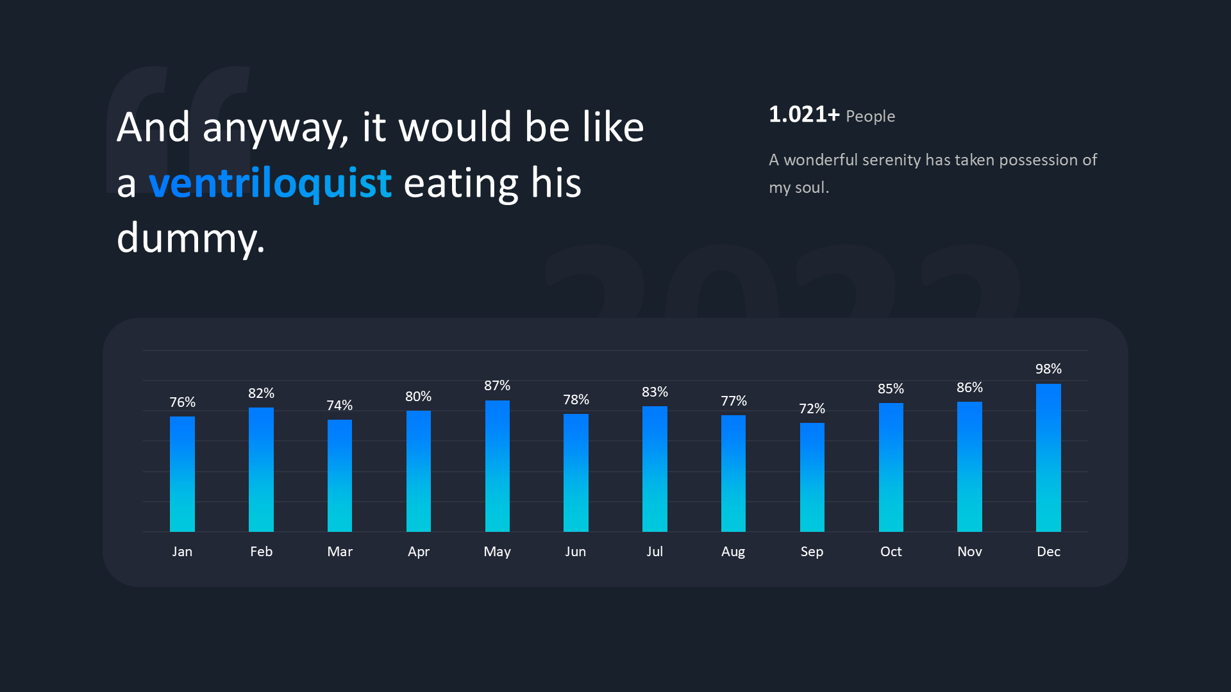Click the "Nov" axis label

(x=969, y=552)
